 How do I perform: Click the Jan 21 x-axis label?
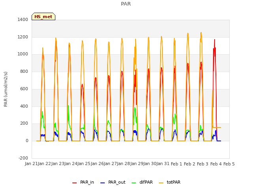[31, 163]
